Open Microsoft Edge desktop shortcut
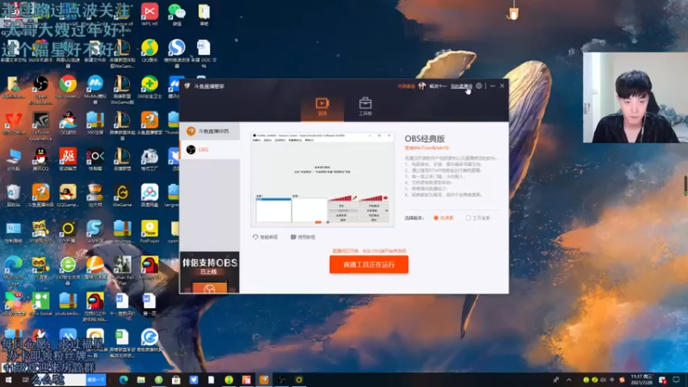The image size is (688, 387). tap(13, 271)
